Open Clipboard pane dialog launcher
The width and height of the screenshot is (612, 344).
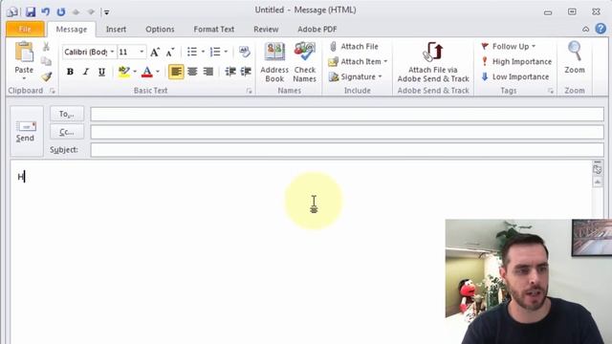point(52,91)
